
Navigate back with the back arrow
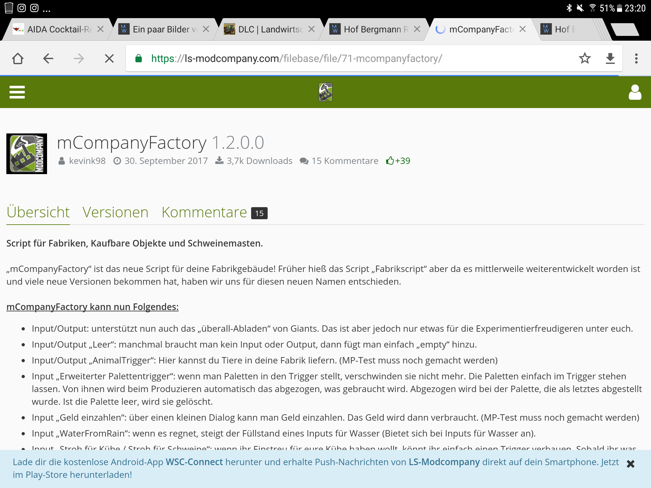coord(48,58)
